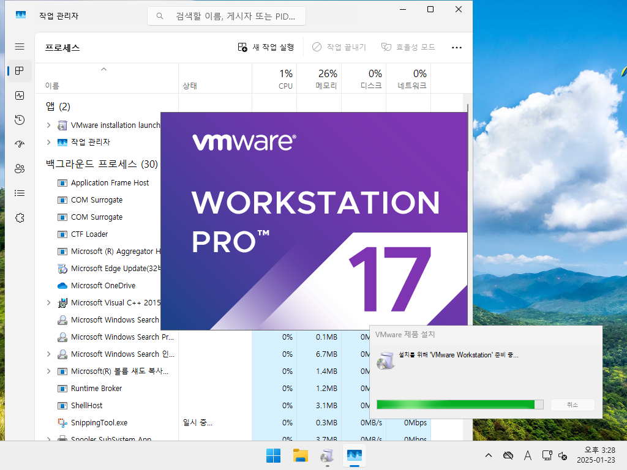Viewport: 627px width, 470px height.
Task: Click the OneDrive tray icon
Action: click(x=508, y=455)
